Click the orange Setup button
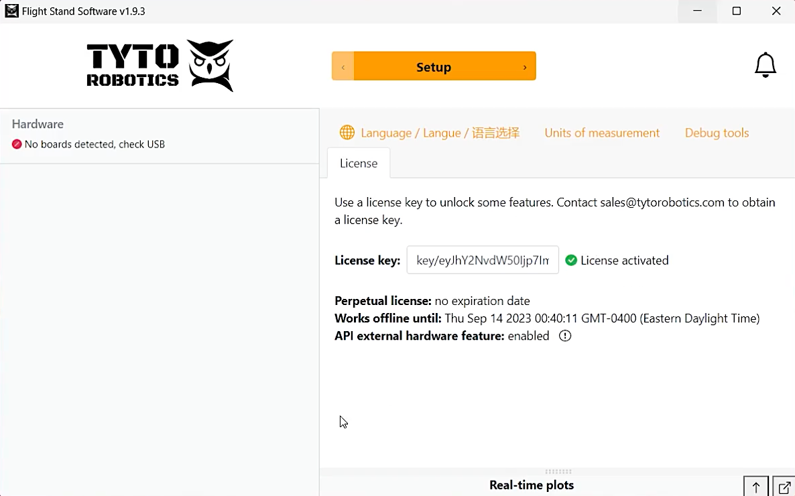 [x=434, y=67]
